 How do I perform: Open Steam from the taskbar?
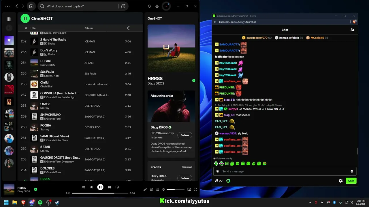click(x=57, y=202)
